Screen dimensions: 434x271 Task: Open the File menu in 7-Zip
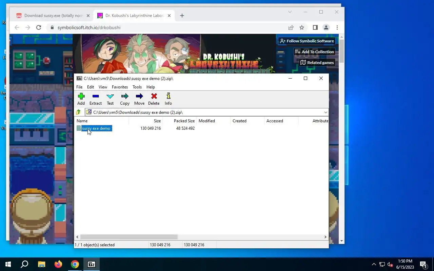(79, 87)
